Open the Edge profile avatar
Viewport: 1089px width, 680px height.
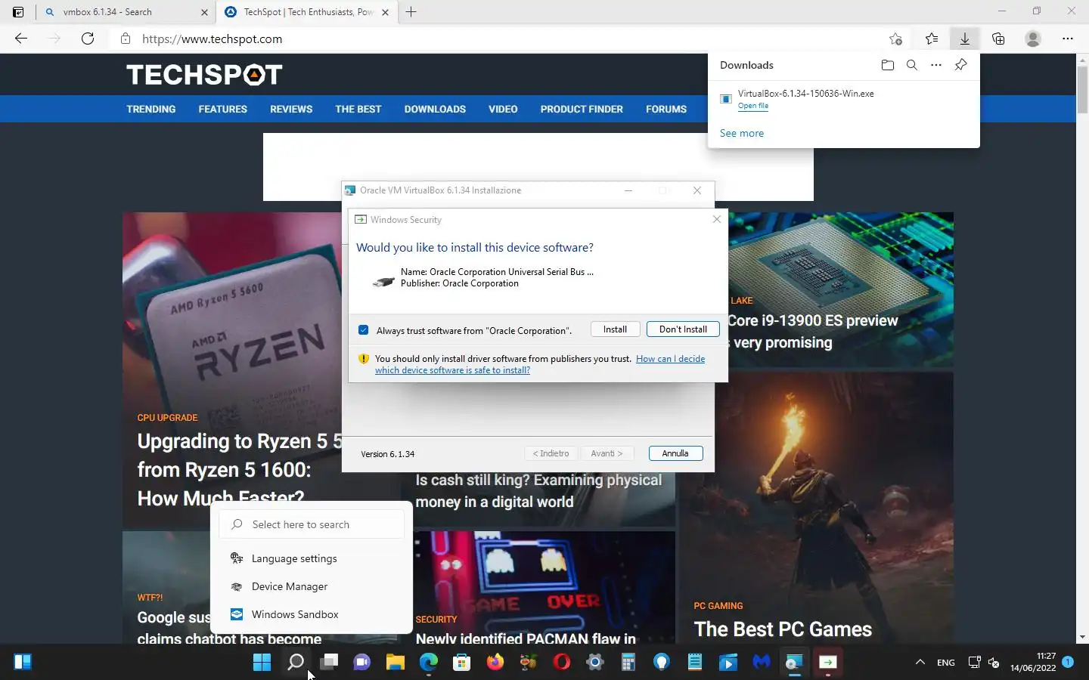pos(1033,39)
